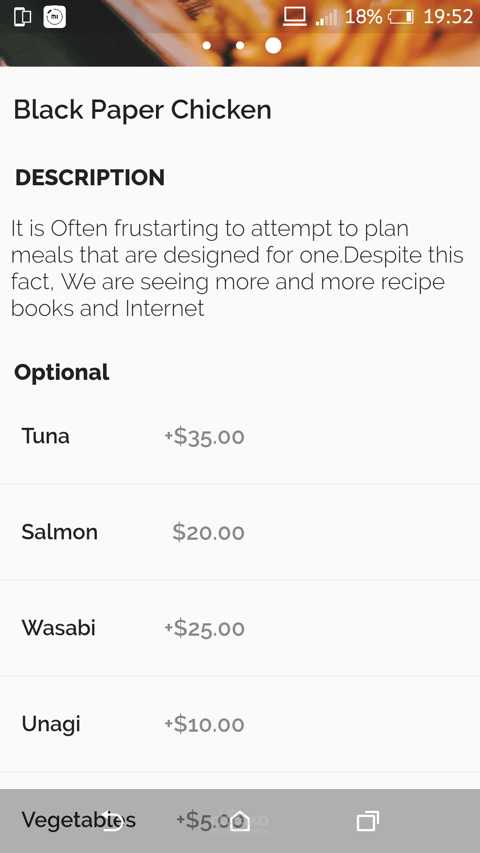
Task: Tap the signal strength icon
Action: point(327,18)
